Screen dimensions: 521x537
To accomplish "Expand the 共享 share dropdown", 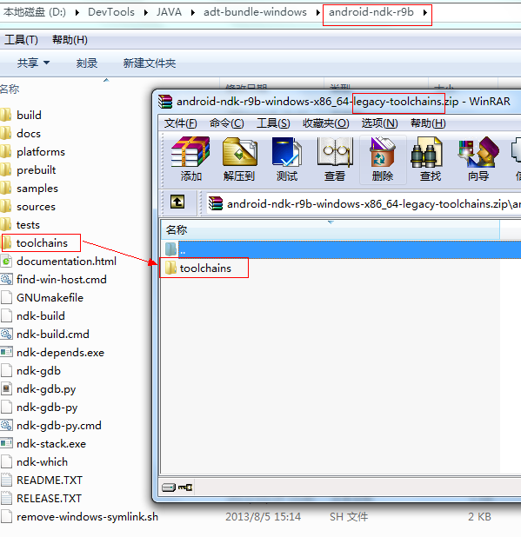I will coord(33,63).
